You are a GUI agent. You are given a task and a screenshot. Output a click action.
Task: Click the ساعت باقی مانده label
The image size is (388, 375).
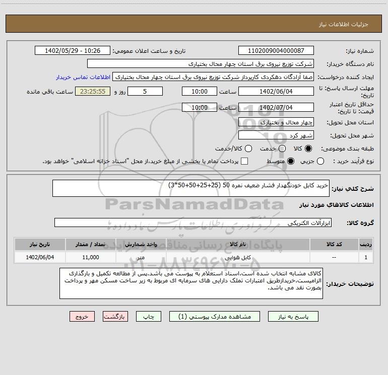50,92
